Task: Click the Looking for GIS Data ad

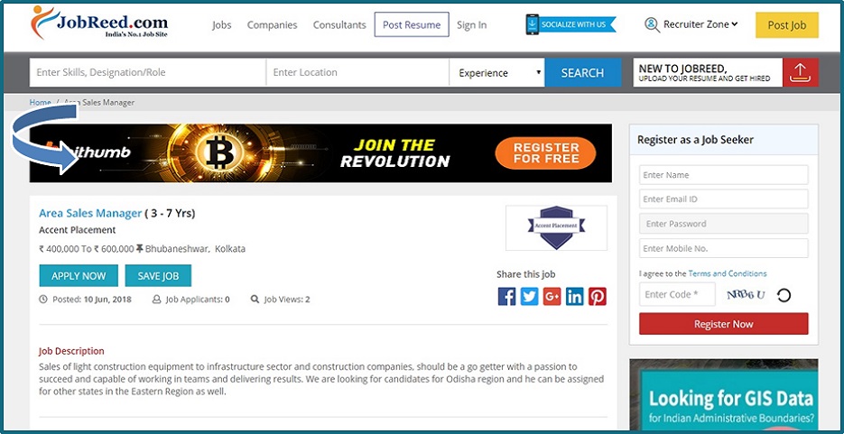Action: 723,394
